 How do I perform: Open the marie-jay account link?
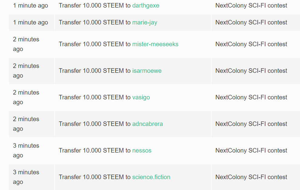(145, 23)
